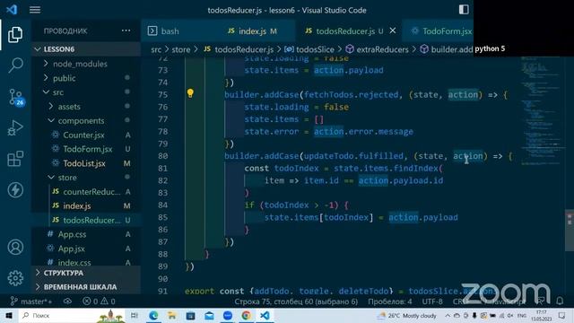
Task: Open the Zoom app from the taskbar
Action: coord(228,315)
